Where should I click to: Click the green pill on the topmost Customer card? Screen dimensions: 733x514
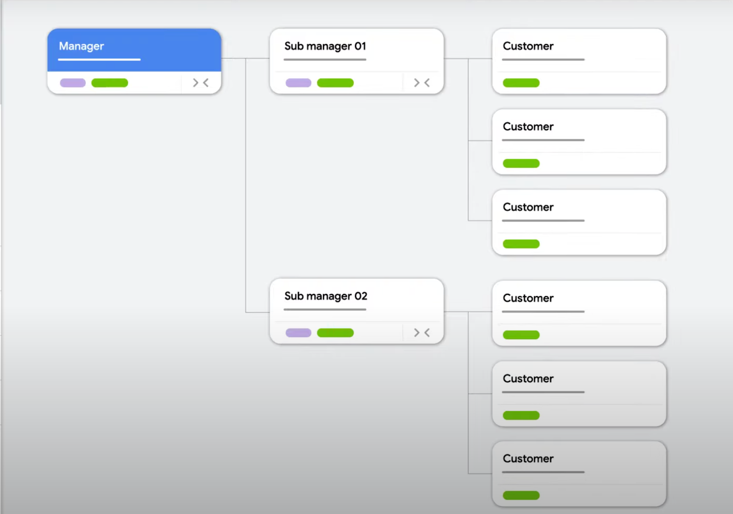coord(521,83)
